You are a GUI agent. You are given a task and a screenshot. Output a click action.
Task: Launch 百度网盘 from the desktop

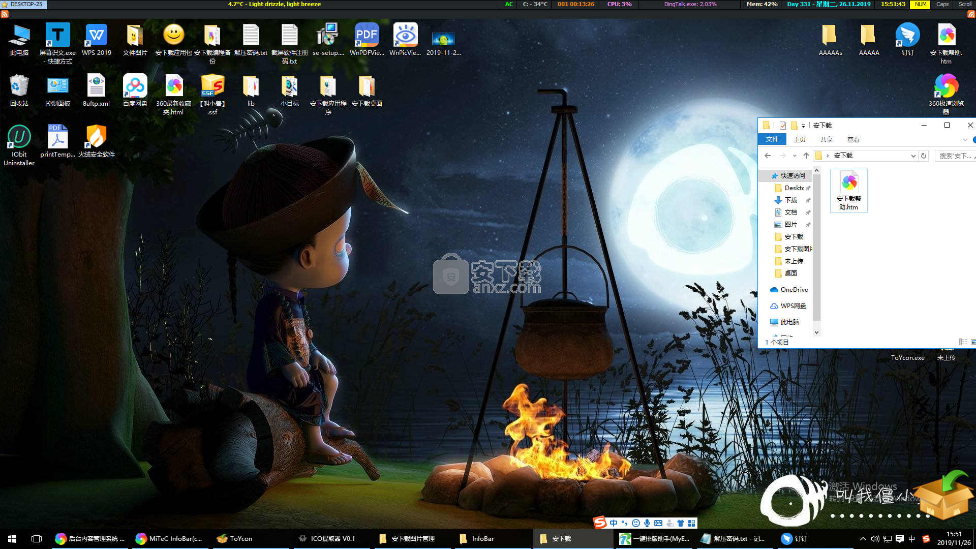135,90
